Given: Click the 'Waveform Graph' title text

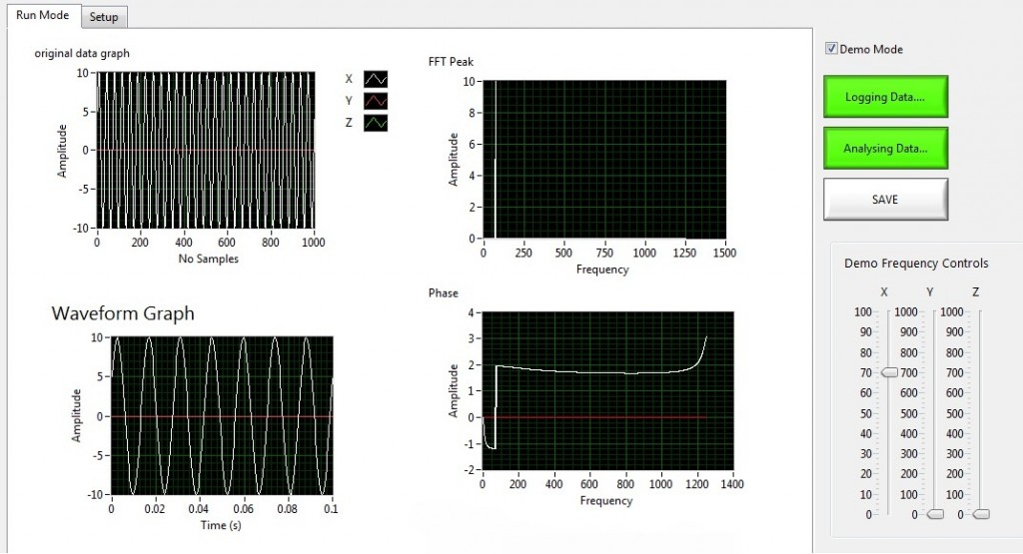Looking at the screenshot, I should click(x=123, y=313).
